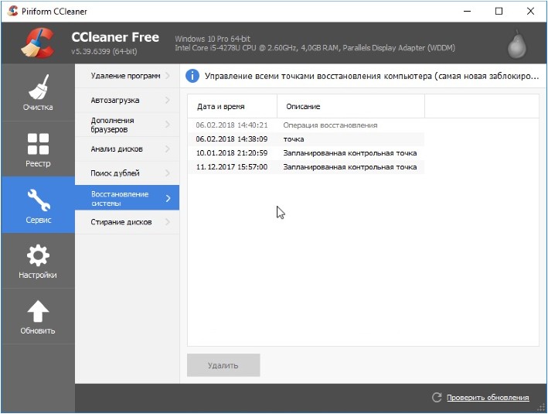Open Анализ дисков tool
Screen dimensions: 548x414
point(128,149)
